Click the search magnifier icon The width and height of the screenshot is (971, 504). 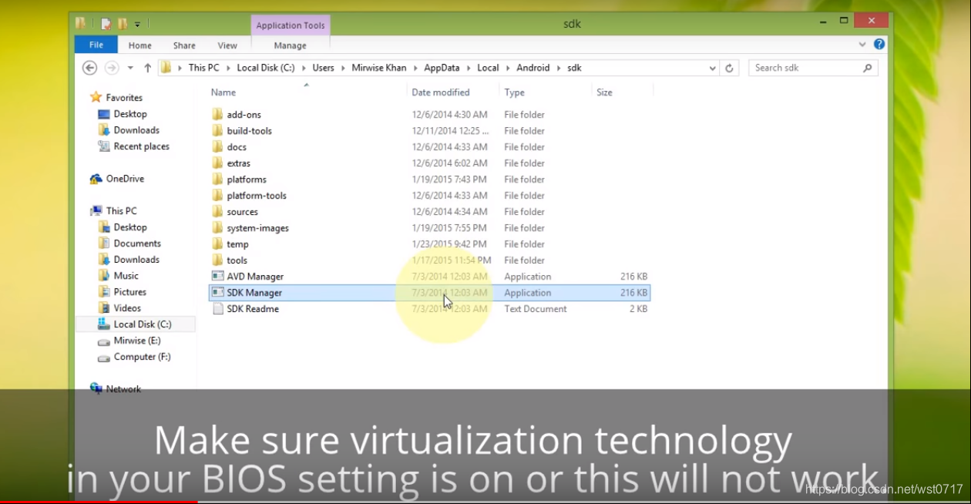868,68
